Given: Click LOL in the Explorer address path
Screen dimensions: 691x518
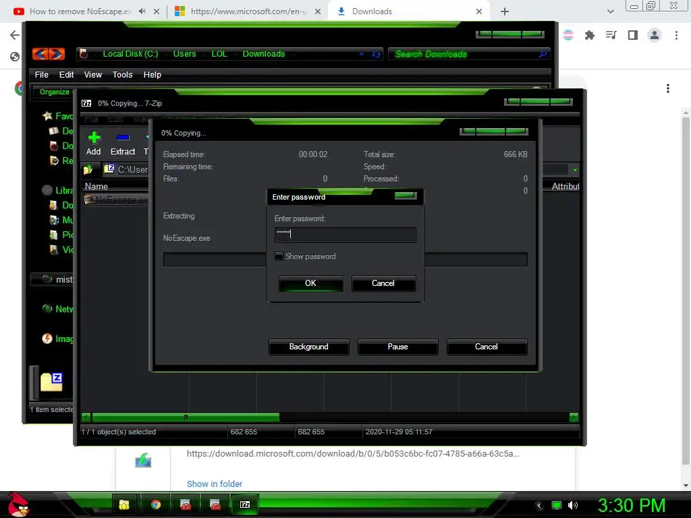Looking at the screenshot, I should point(219,54).
